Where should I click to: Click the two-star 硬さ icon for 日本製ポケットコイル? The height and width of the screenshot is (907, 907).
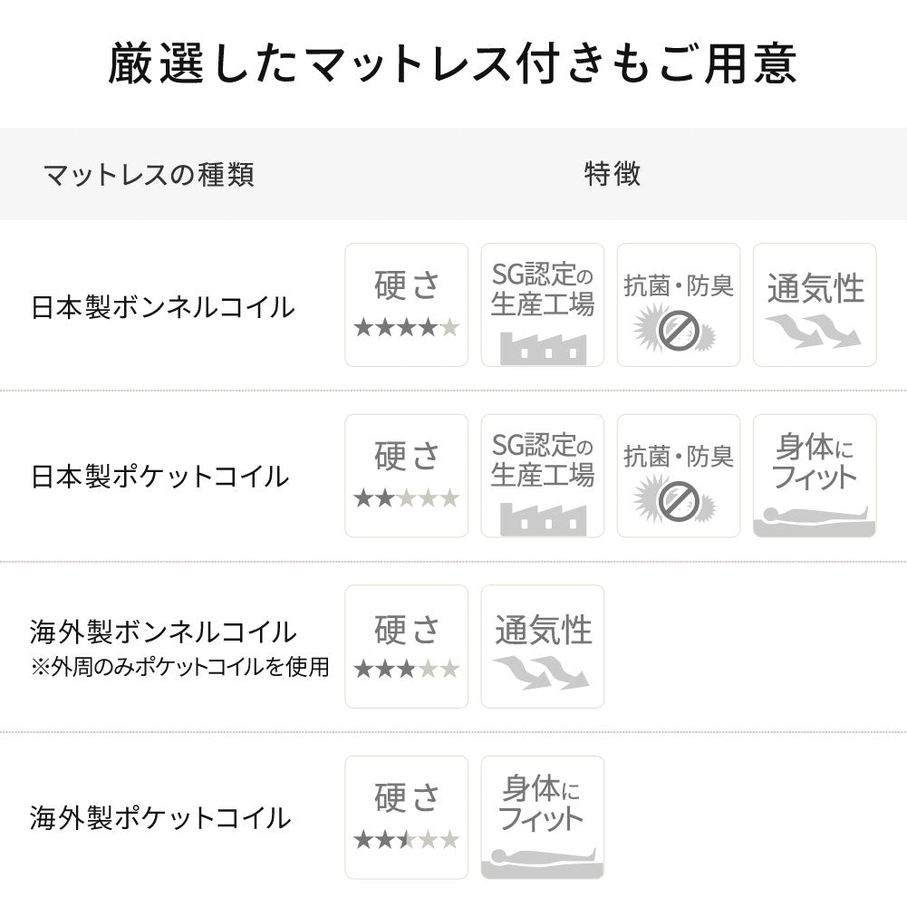coord(406,476)
